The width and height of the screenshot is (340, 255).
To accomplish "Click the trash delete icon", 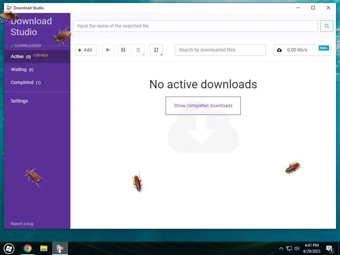I will [x=138, y=50].
